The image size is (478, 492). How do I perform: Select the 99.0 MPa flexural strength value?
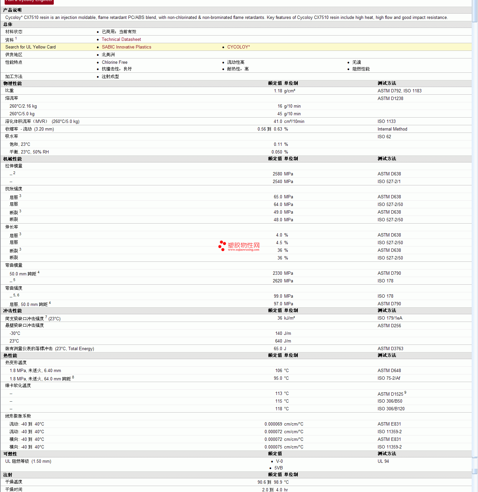[283, 296]
